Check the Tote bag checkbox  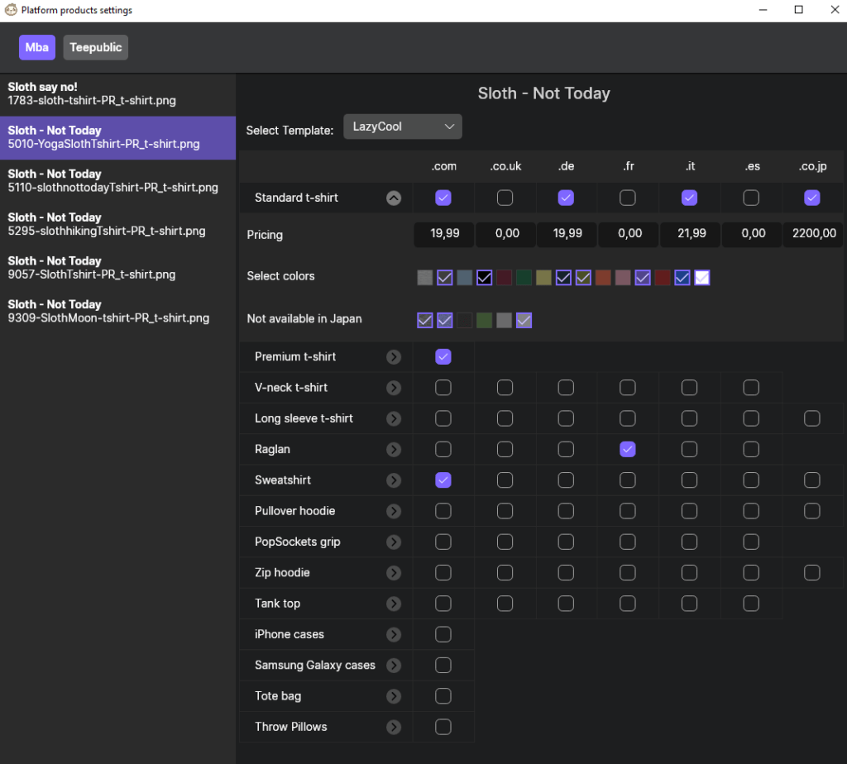[443, 696]
